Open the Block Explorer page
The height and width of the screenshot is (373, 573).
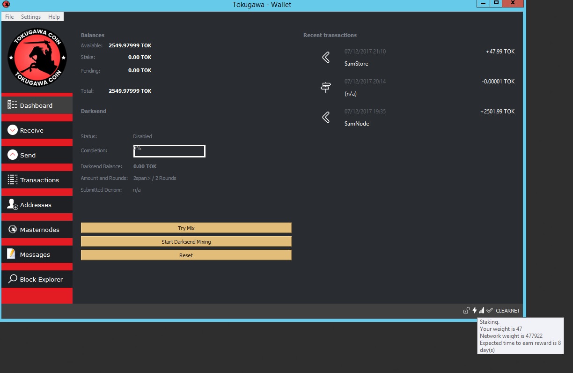[37, 279]
